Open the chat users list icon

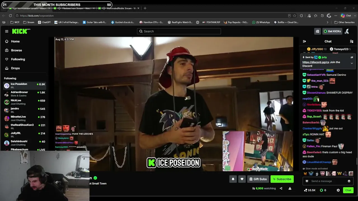coord(352,41)
